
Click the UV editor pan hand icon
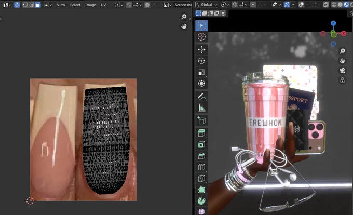pyautogui.click(x=184, y=26)
